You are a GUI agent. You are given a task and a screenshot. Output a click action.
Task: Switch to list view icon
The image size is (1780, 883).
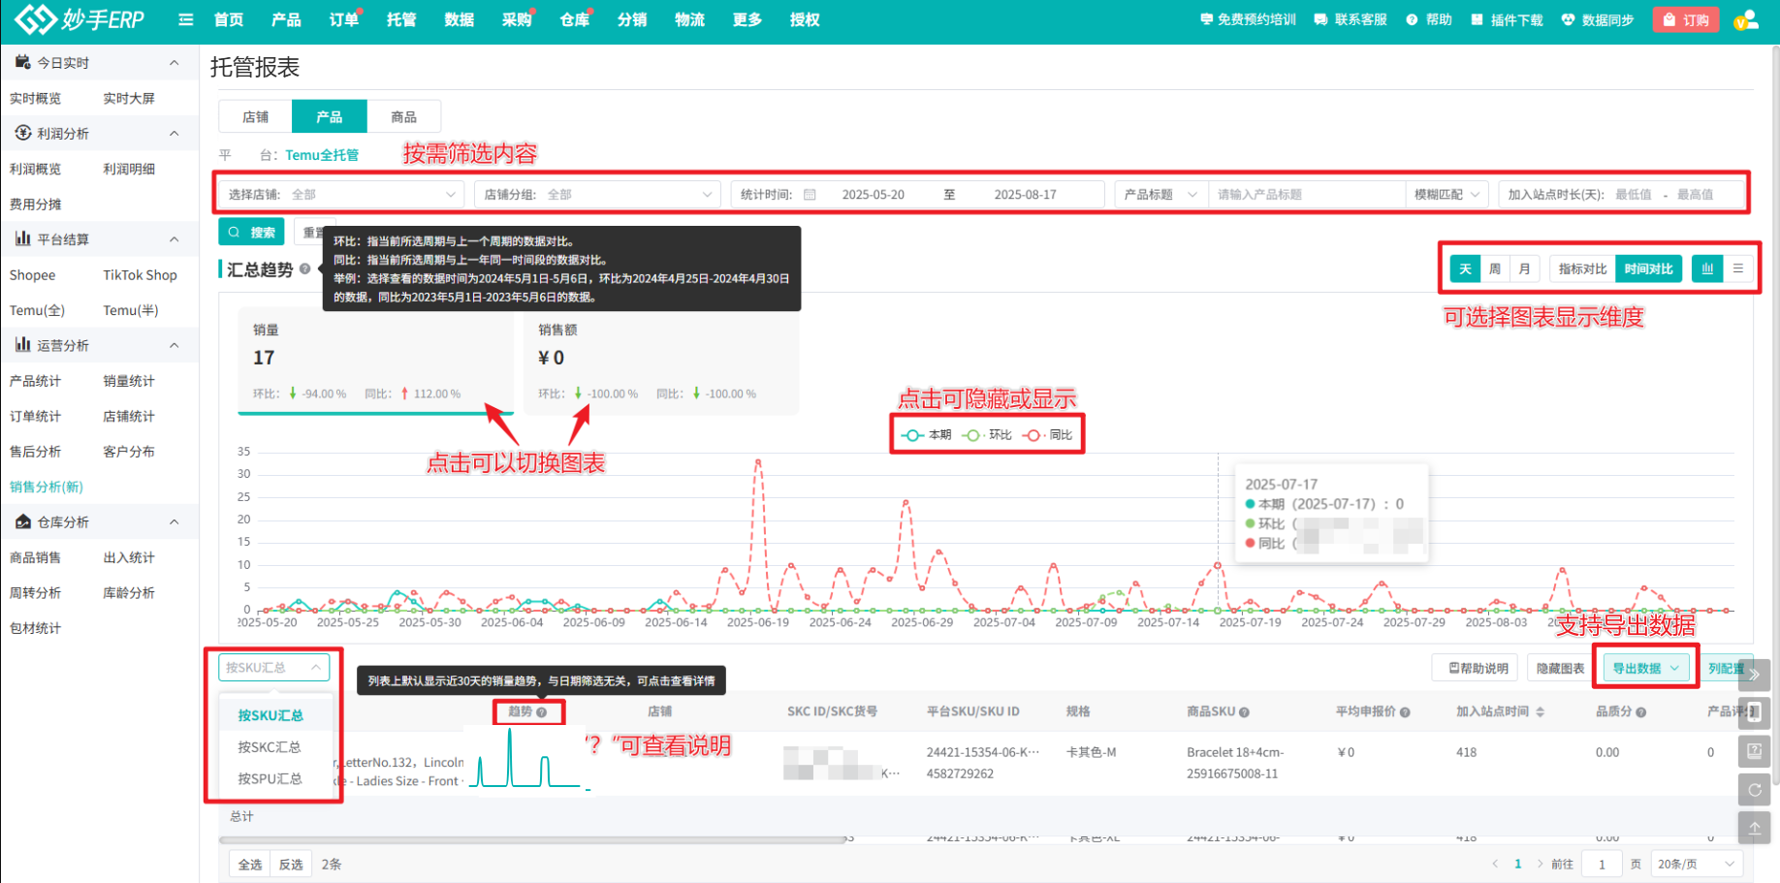(1738, 268)
